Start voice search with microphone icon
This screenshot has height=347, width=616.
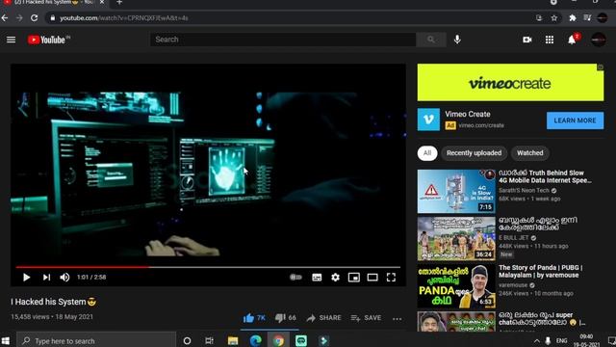[x=457, y=40]
